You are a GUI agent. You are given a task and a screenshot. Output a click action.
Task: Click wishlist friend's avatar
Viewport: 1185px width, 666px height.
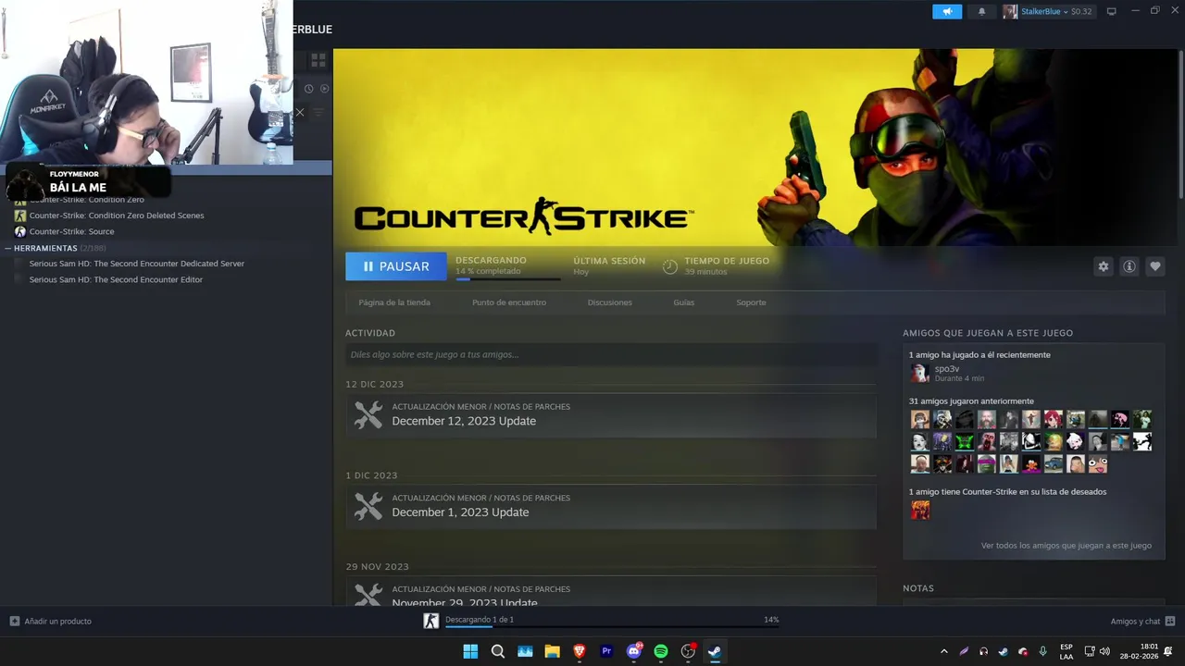[x=920, y=510]
